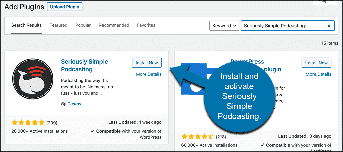Open the Featured plugins tab
The image size is (343, 152).
[x=58, y=25]
